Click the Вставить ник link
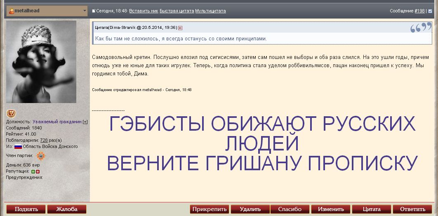Screen dimensions: 438x216 click(x=144, y=11)
